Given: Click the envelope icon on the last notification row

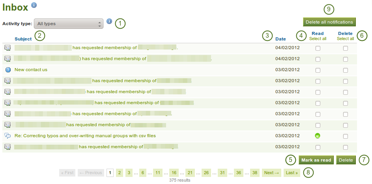Looking at the screenshot, I should click(x=7, y=147).
